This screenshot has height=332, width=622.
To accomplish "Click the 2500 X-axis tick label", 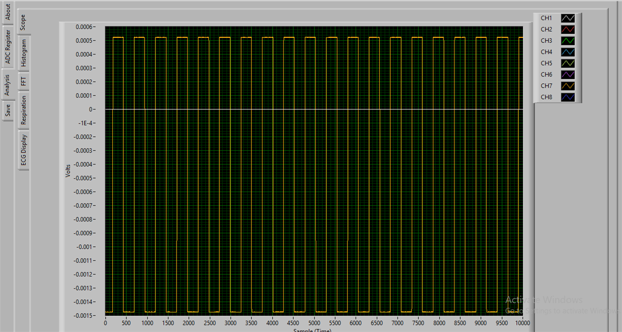I will (x=209, y=322).
